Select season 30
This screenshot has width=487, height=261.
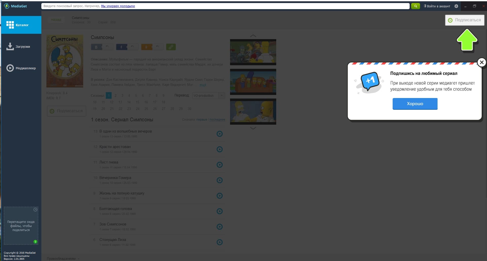(x=189, y=109)
